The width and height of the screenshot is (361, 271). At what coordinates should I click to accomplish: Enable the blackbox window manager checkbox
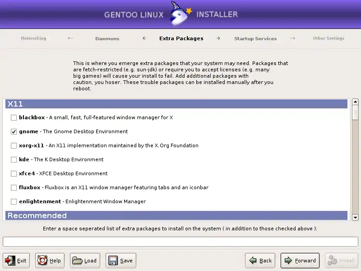coord(14,117)
